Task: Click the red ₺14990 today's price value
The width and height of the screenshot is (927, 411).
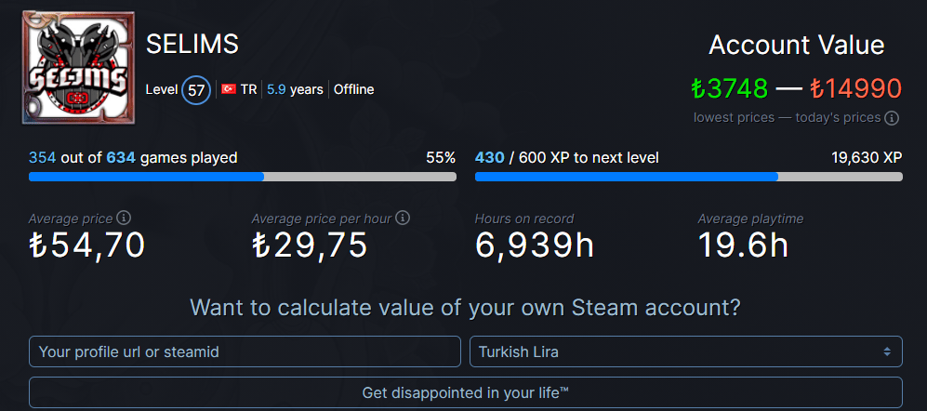Action: (x=855, y=88)
